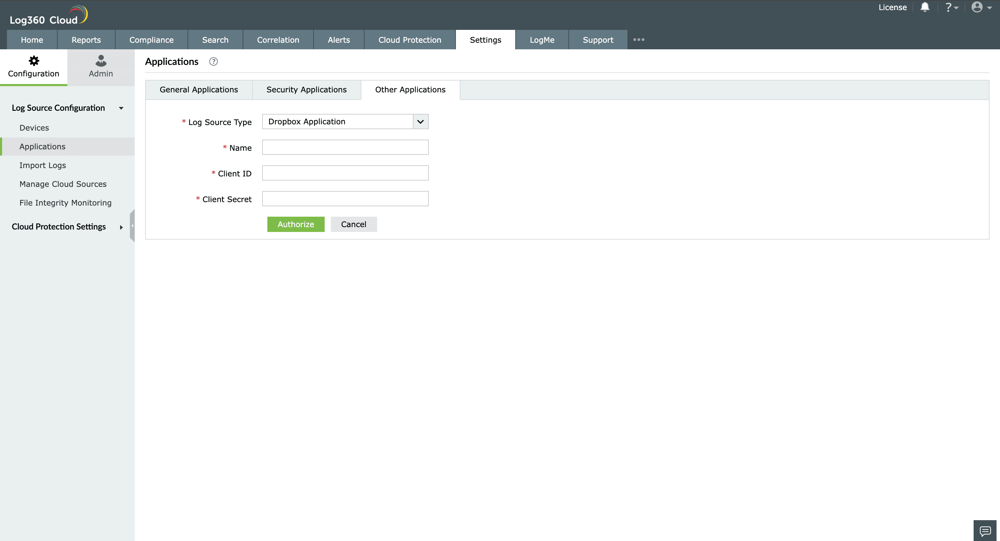The height and width of the screenshot is (541, 1000).
Task: Open the Correlation main tab
Action: 278,40
